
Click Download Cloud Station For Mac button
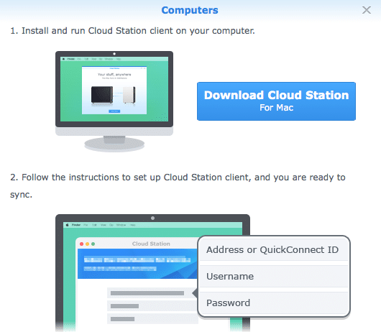click(x=276, y=101)
